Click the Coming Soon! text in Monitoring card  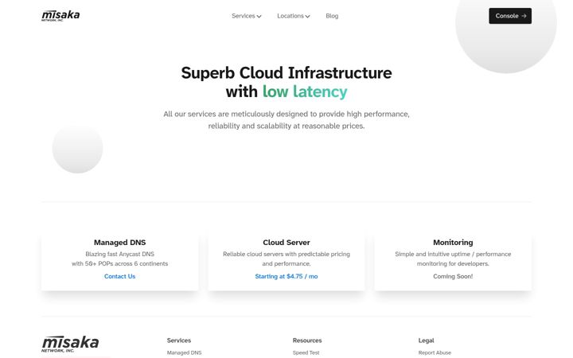pyautogui.click(x=453, y=277)
